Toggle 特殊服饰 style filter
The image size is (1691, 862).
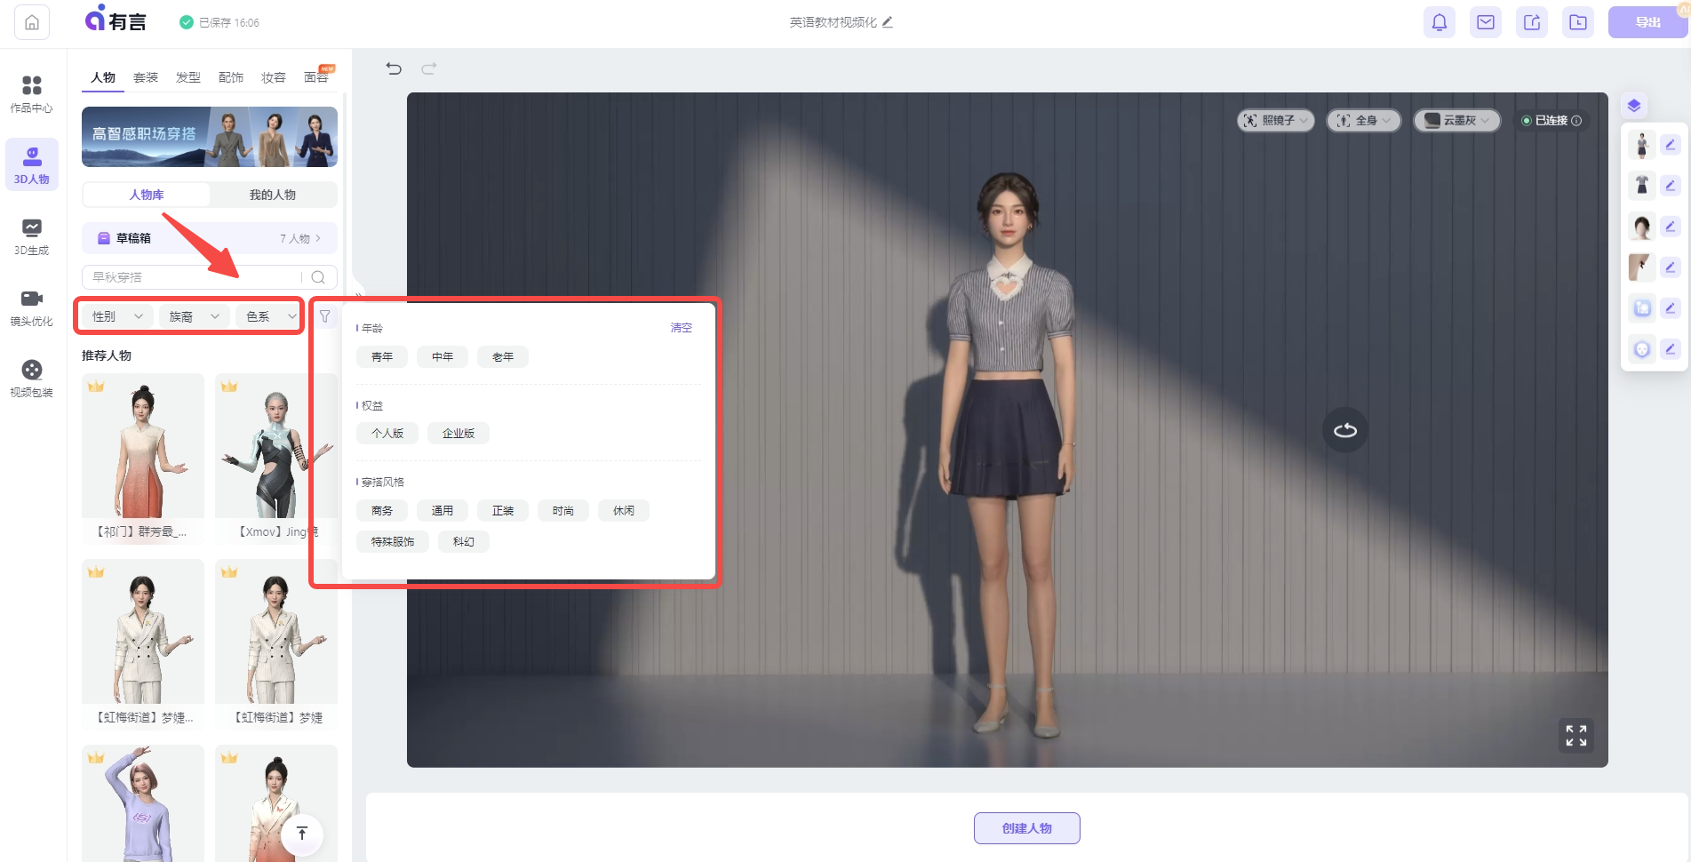point(393,542)
